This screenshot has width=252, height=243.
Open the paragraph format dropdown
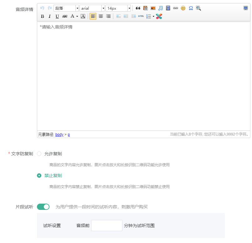66,8
